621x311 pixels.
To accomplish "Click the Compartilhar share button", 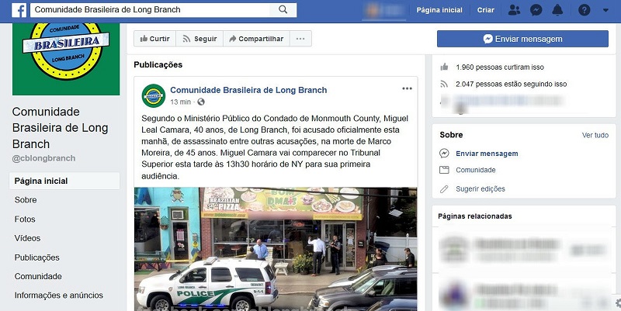I will [257, 39].
